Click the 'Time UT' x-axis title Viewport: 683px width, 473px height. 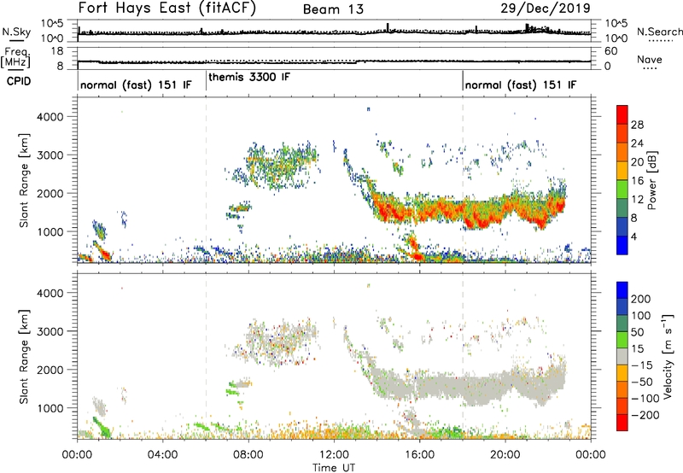click(334, 468)
